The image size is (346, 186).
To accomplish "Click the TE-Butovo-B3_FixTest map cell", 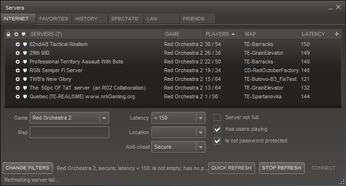I will coord(270,79).
